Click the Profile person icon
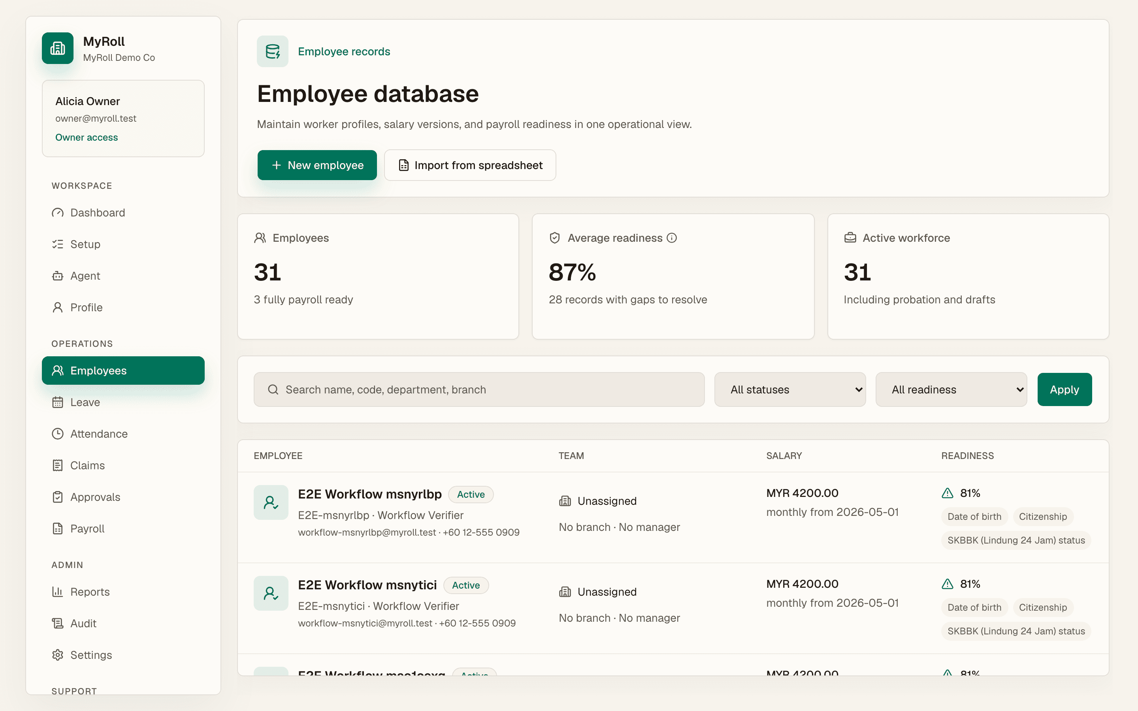This screenshot has height=711, width=1138. coord(57,307)
